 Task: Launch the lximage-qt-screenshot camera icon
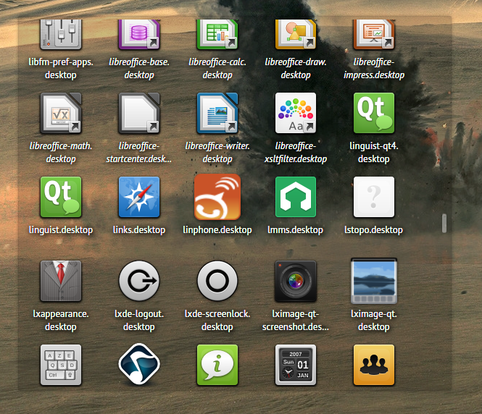(x=296, y=281)
